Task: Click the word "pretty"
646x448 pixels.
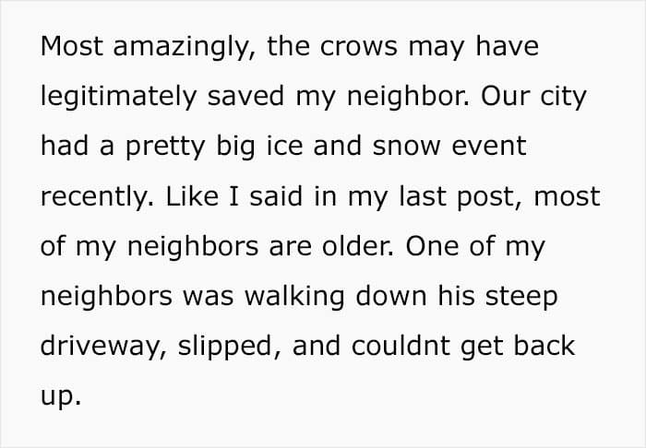Action: point(165,147)
